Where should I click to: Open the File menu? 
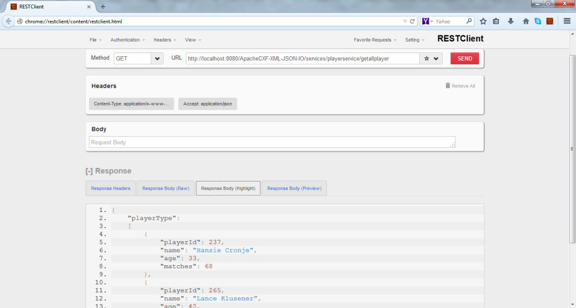click(x=96, y=40)
